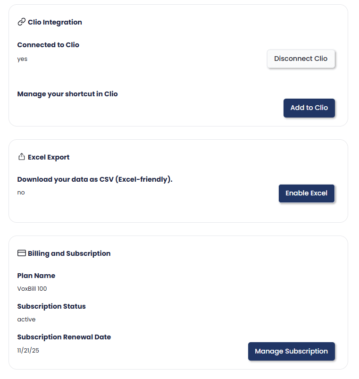The width and height of the screenshot is (359, 379).
Task: Enable Excel export
Action: [306, 194]
